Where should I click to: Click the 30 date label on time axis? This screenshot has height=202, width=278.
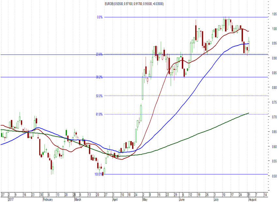[x=41, y=195]
